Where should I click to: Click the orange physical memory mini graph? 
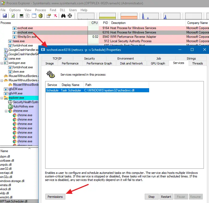point(129,16)
